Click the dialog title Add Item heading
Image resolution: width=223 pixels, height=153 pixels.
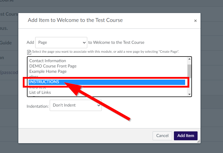(75, 20)
